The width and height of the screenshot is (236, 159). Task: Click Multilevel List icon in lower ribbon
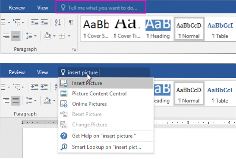point(16,87)
